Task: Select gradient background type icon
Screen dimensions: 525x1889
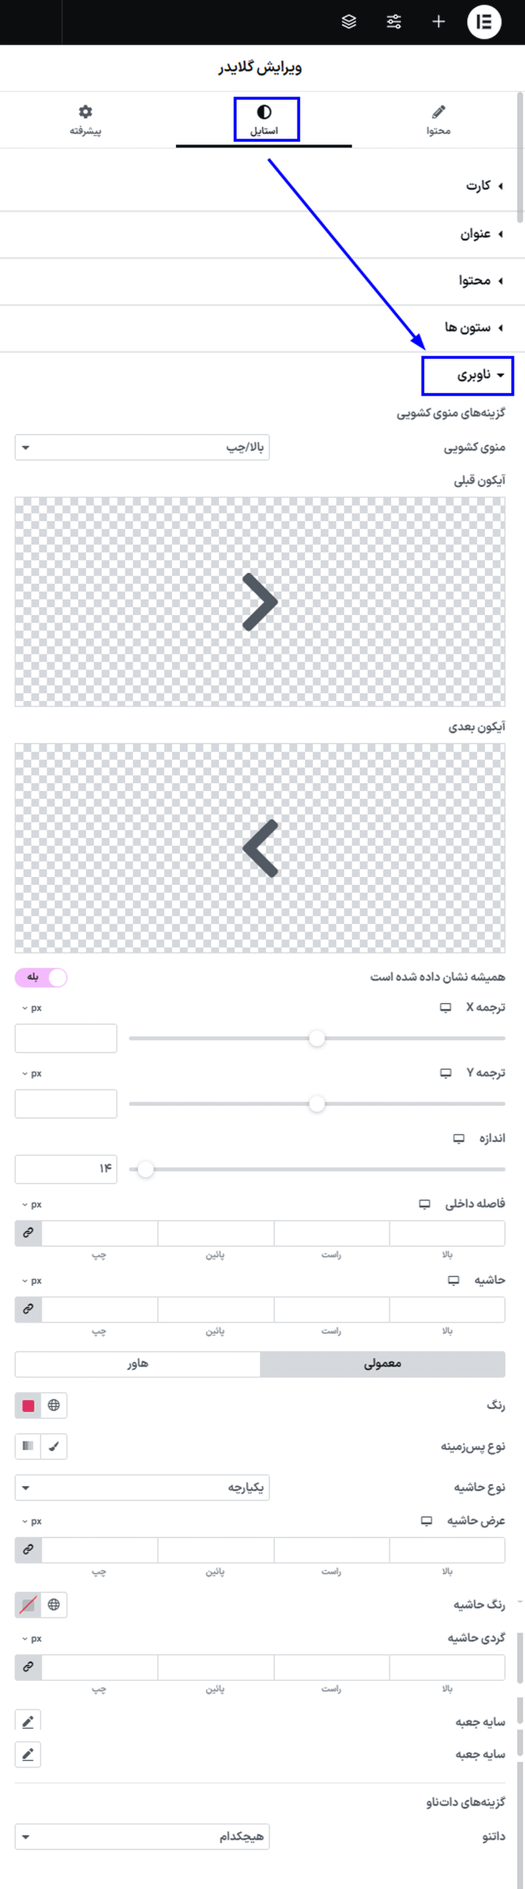Action: tap(28, 1446)
